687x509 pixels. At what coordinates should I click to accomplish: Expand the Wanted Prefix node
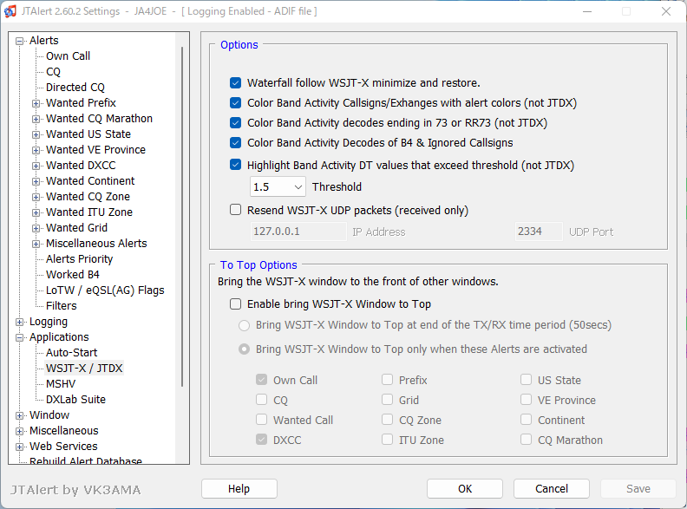pos(36,104)
